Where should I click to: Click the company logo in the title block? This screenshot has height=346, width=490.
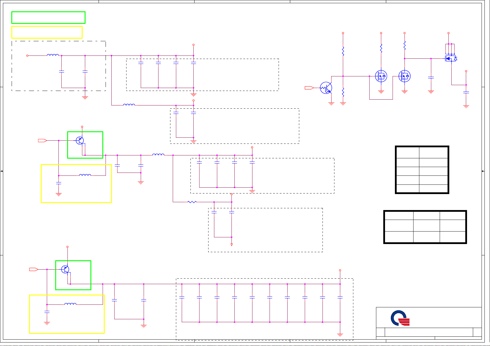click(x=400, y=318)
